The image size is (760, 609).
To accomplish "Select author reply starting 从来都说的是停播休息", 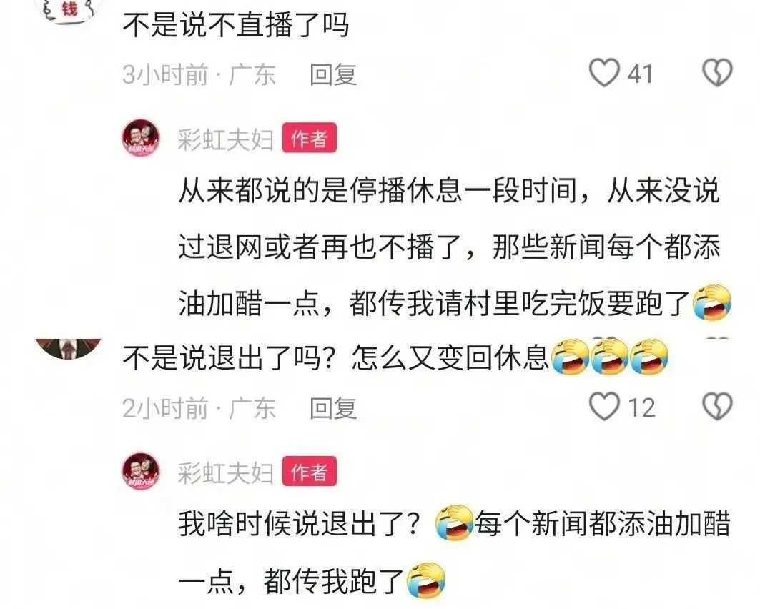I will [455, 247].
